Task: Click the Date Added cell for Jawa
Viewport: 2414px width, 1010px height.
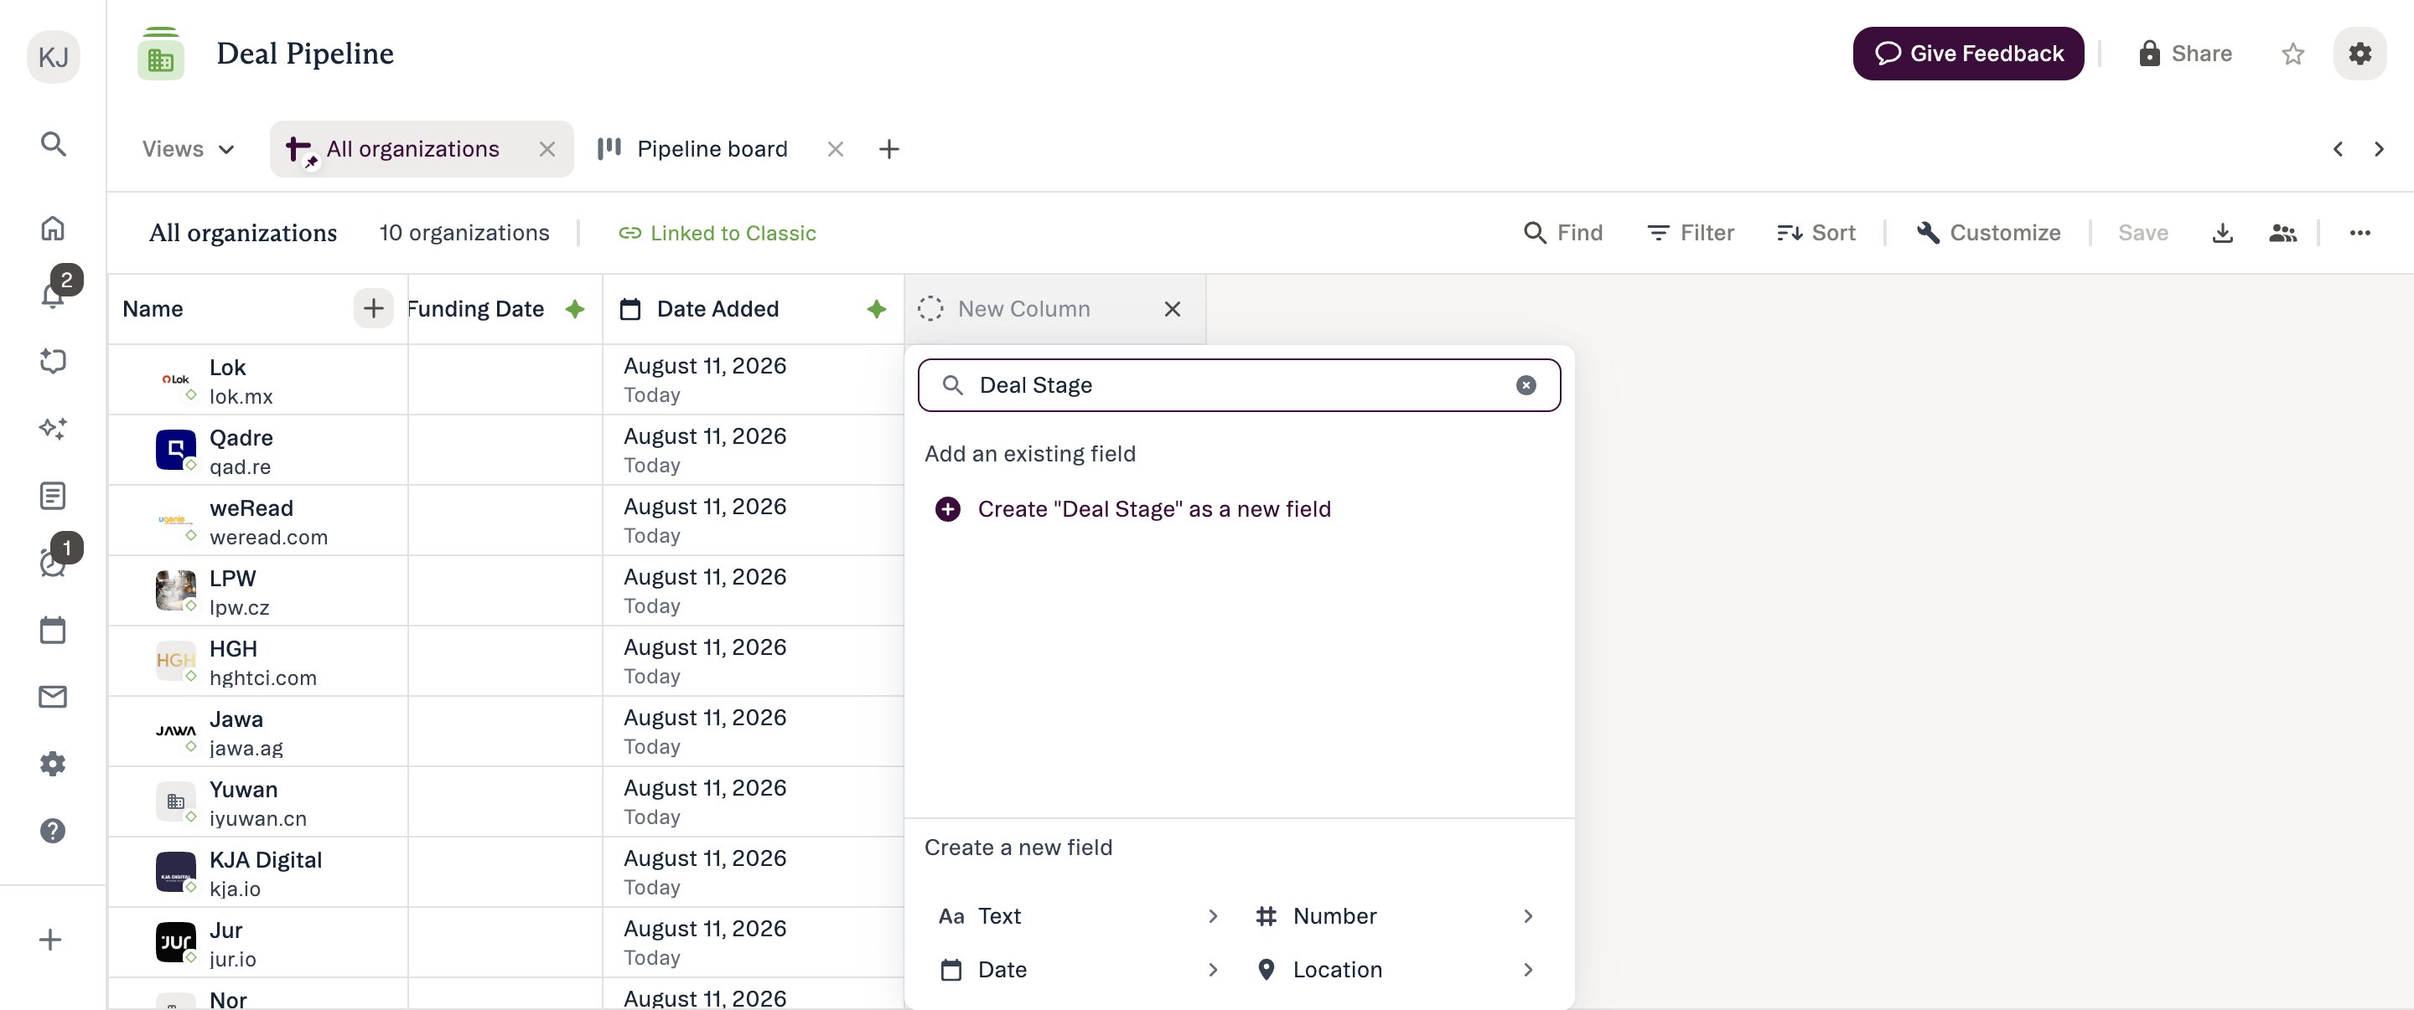Action: pos(753,731)
